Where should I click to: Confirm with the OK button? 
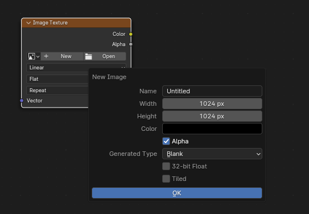tap(177, 193)
